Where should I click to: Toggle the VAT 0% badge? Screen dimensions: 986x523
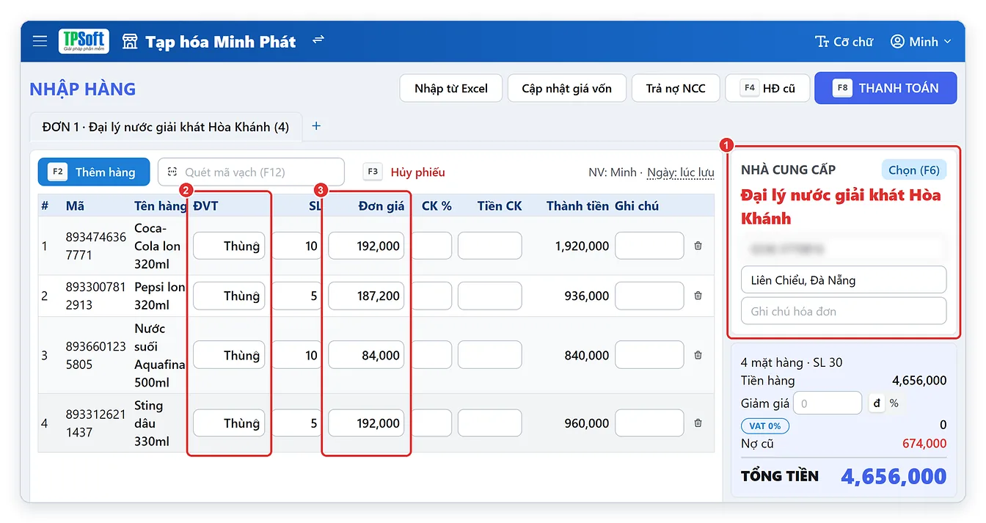click(765, 425)
